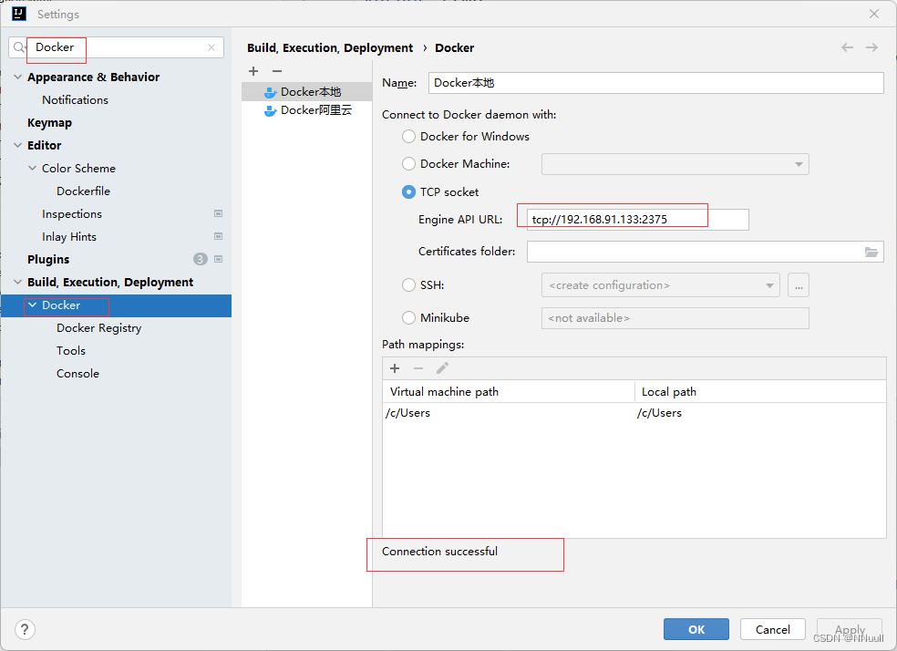Click Build, Execution, Deployment breadcrumb
This screenshot has height=651, width=897.
click(330, 48)
